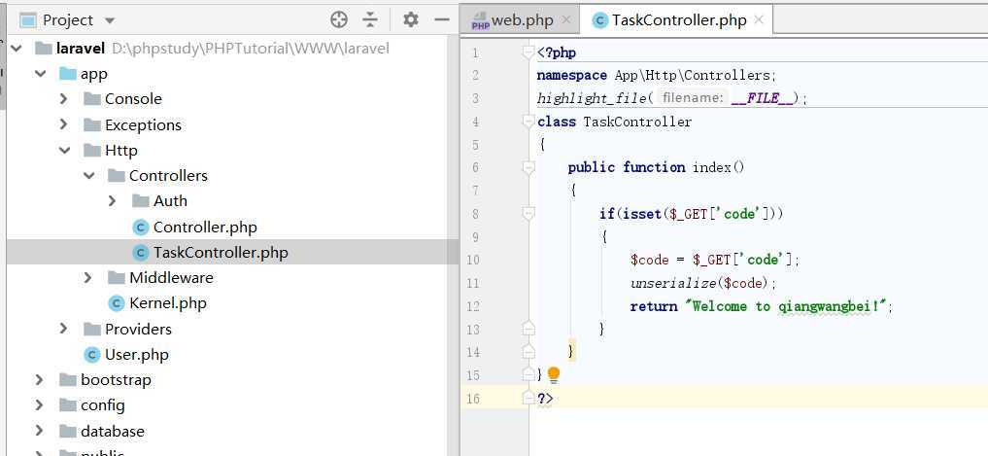Click the Middleware folder icon
Viewport: 988px width, 456px height.
[x=117, y=277]
